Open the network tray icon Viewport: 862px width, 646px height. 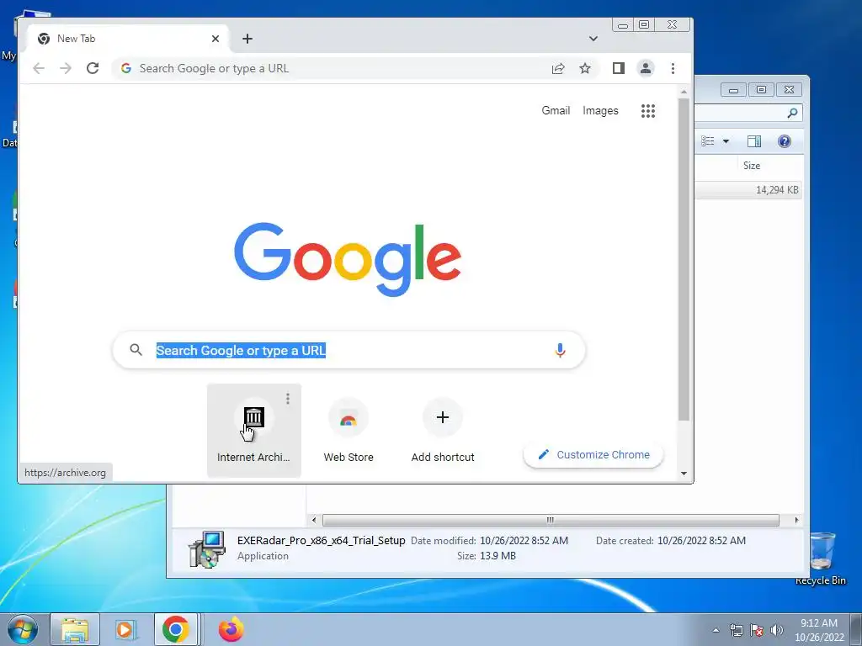pyautogui.click(x=736, y=630)
